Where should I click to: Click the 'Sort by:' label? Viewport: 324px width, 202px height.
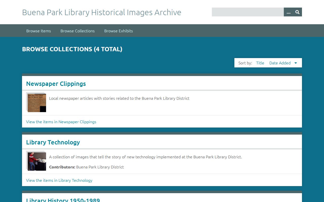(x=245, y=63)
